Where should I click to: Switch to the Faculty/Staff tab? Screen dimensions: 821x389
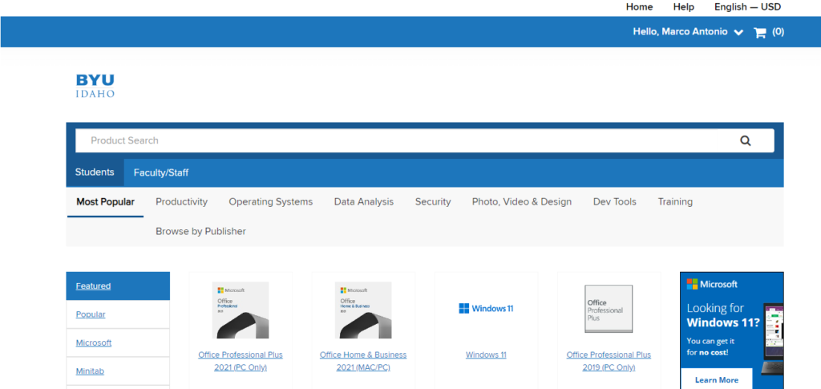pos(161,172)
